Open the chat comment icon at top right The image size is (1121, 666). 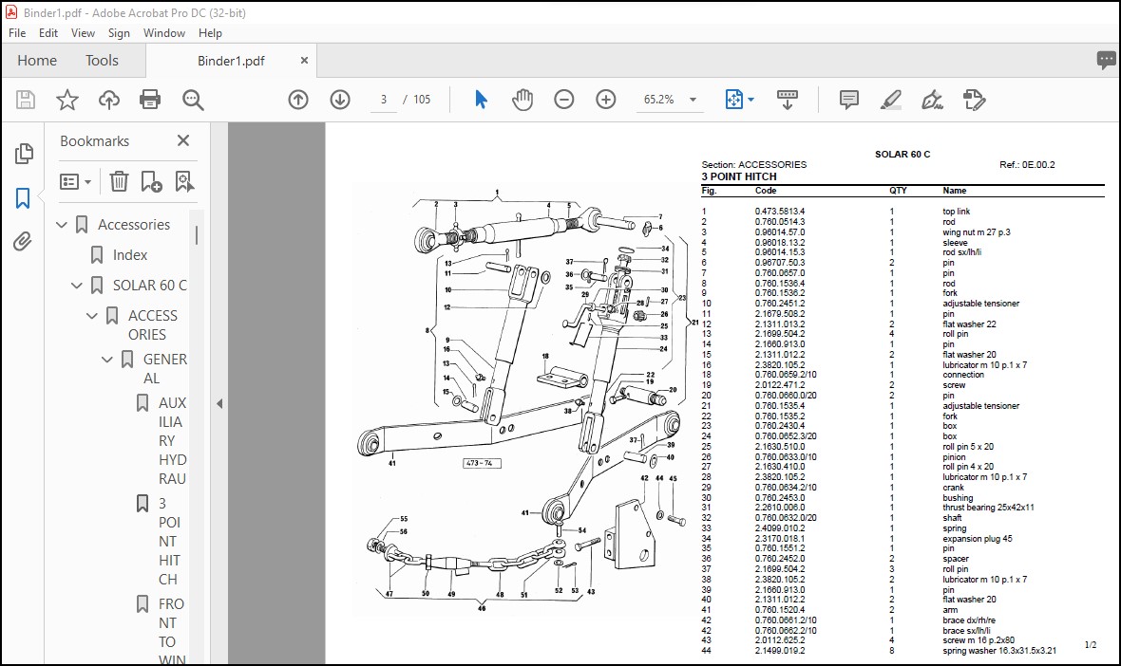pyautogui.click(x=1106, y=60)
